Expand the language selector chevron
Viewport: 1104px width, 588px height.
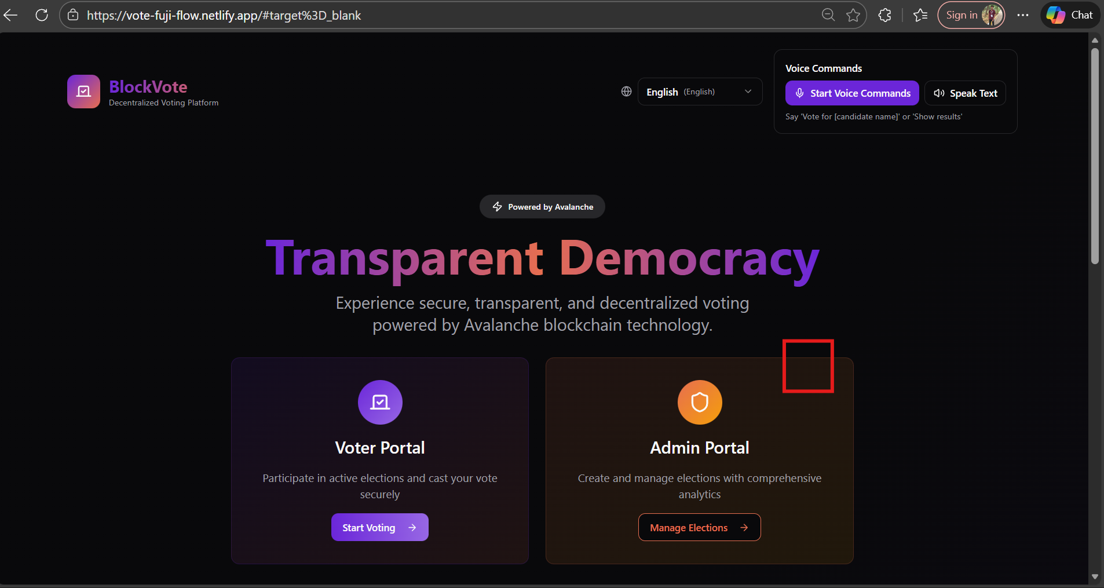coord(748,92)
